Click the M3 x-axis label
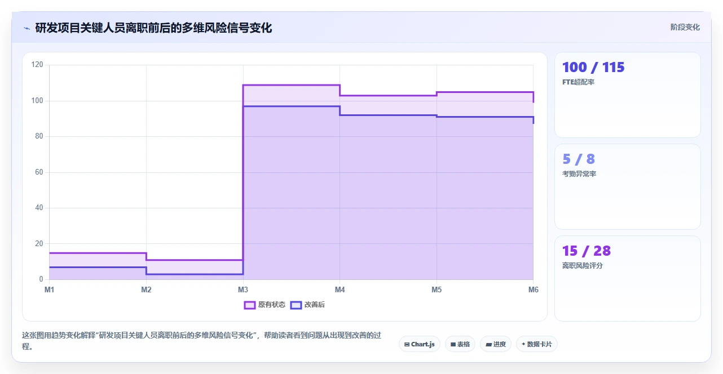The width and height of the screenshot is (723, 374). (243, 290)
